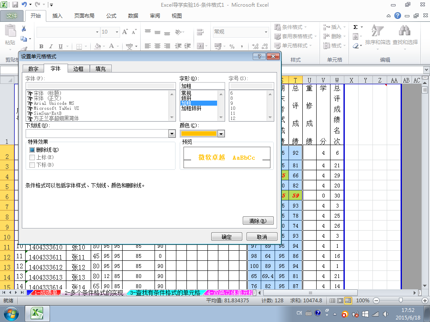
Task: Switch to the 数字 dialog tab
Action: 34,69
